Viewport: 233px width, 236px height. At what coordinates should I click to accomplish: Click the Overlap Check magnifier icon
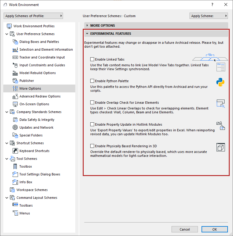point(221,104)
